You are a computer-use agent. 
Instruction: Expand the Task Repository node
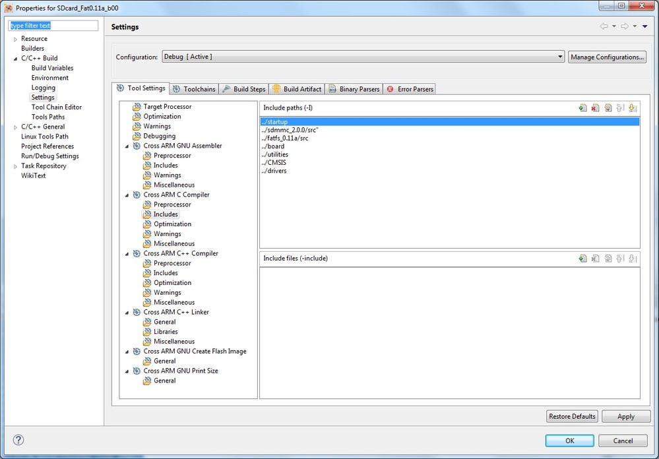click(x=16, y=166)
